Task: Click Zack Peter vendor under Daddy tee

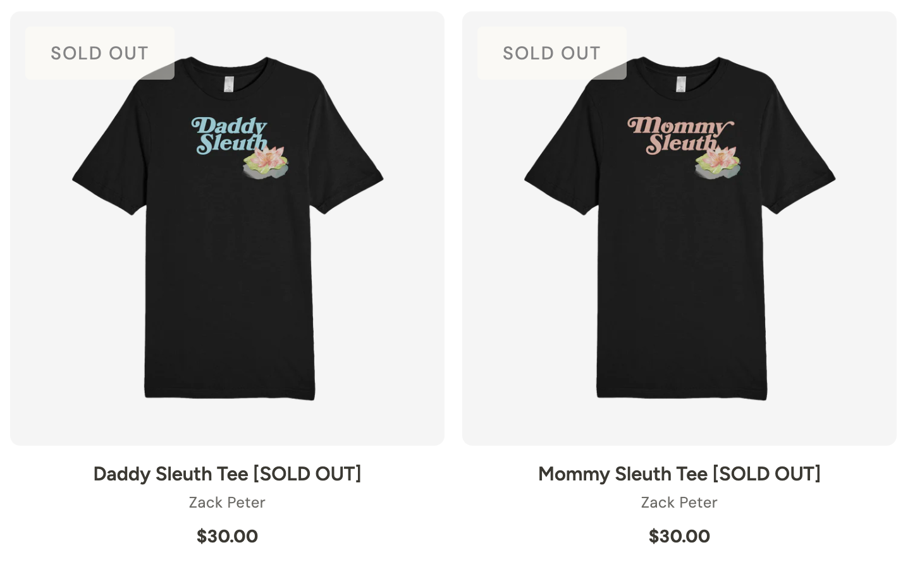Action: [x=227, y=503]
